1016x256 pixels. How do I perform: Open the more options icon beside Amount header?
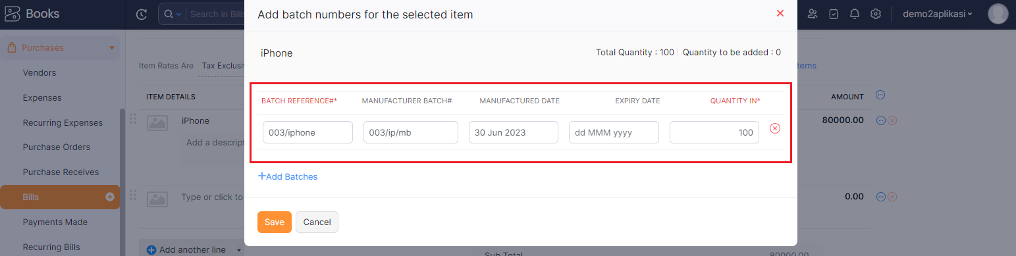880,95
